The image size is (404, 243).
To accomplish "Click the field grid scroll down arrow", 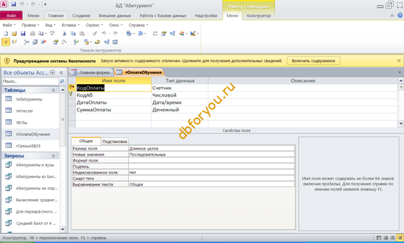I will [401, 124].
